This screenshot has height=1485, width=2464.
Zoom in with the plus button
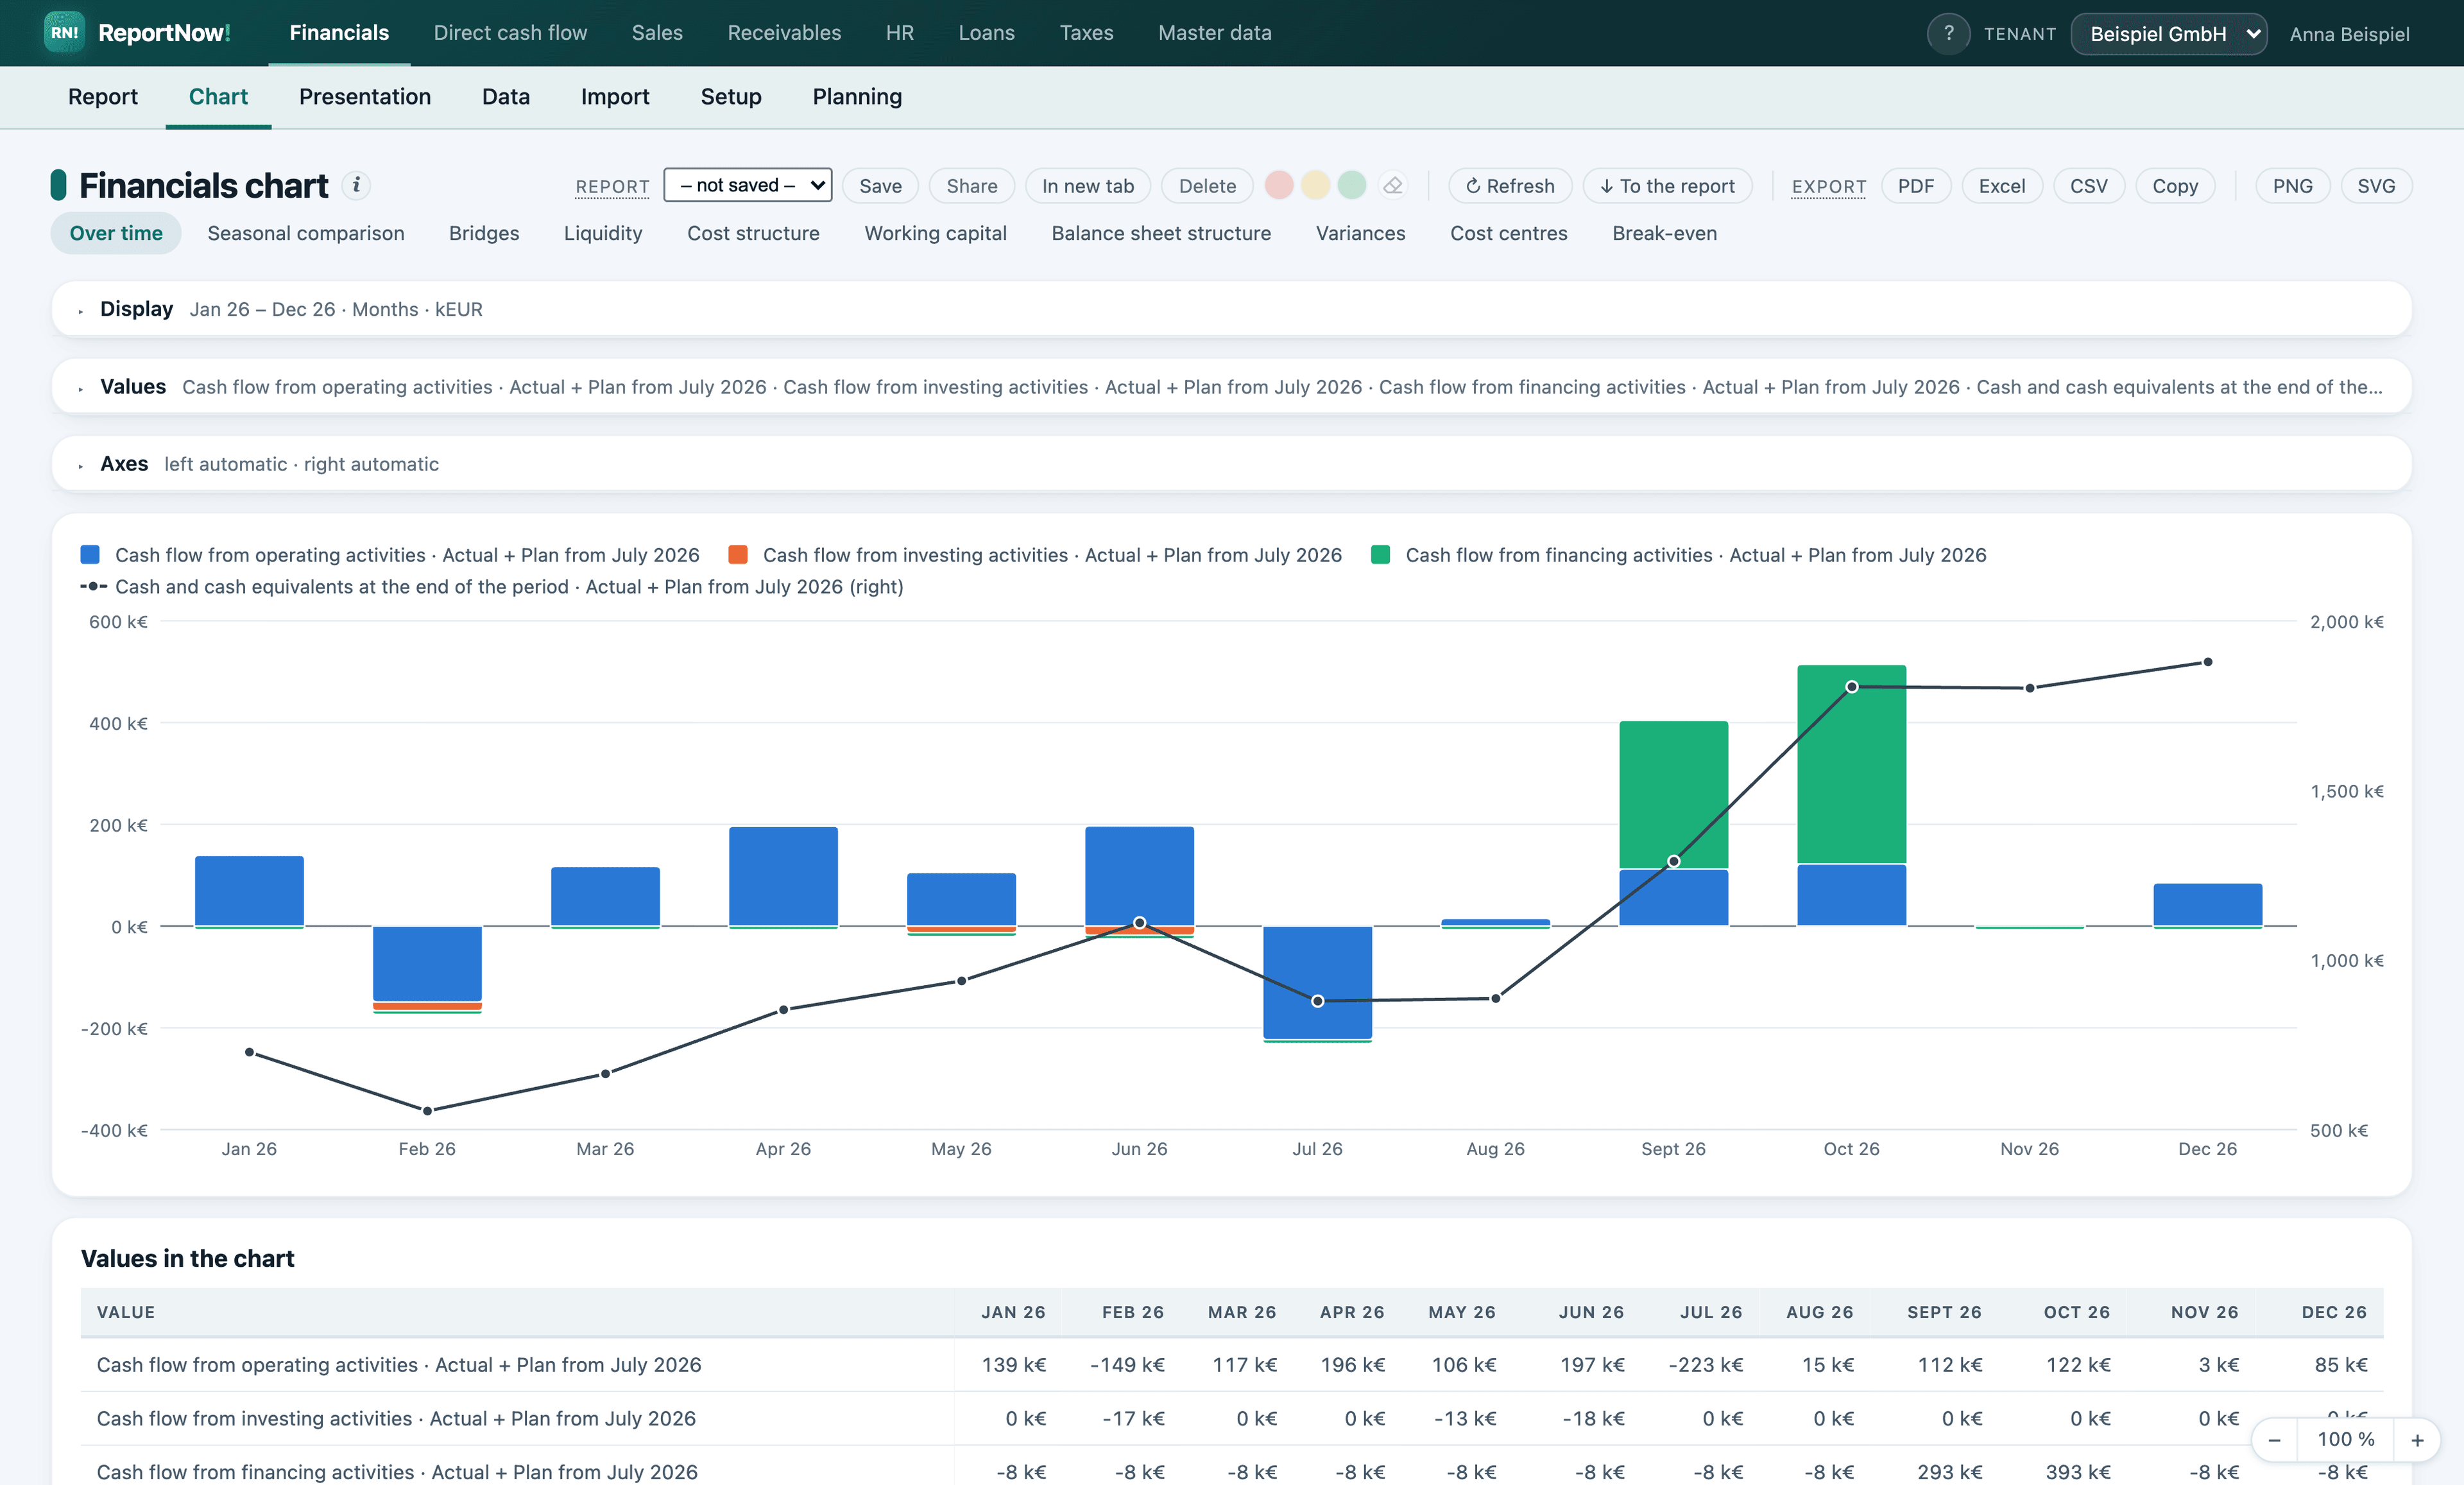[x=2417, y=1440]
